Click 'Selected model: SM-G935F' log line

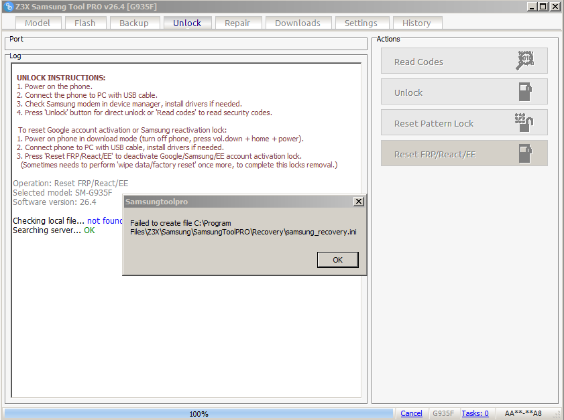click(x=62, y=192)
